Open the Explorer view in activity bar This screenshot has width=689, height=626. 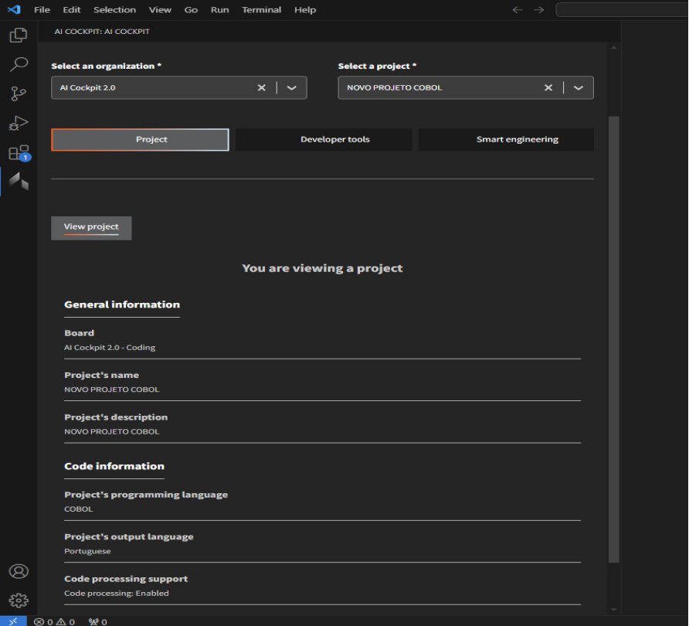point(19,36)
